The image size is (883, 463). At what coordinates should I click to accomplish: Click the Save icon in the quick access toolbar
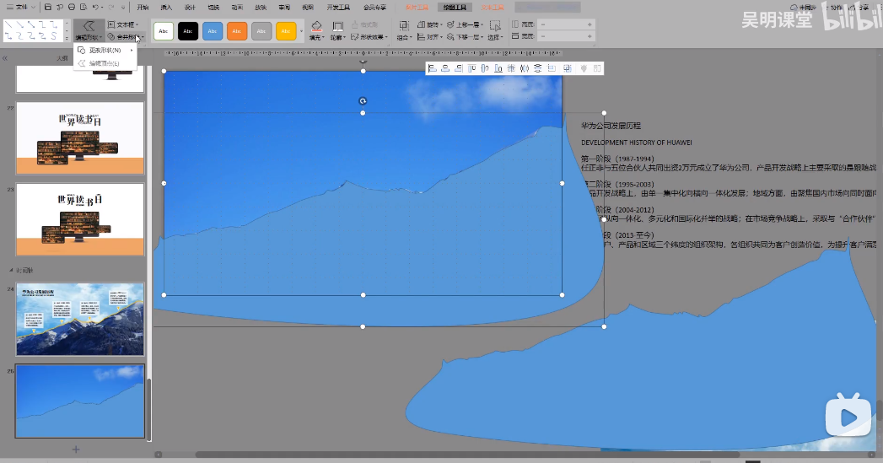[48, 8]
